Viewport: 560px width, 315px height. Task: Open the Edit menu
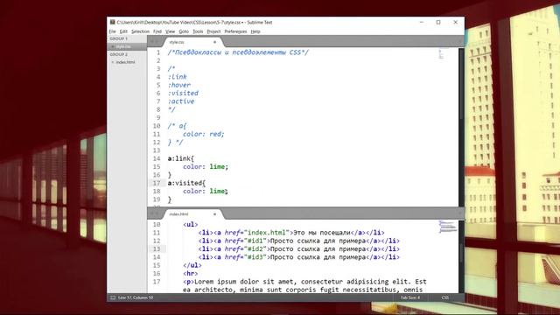click(123, 31)
